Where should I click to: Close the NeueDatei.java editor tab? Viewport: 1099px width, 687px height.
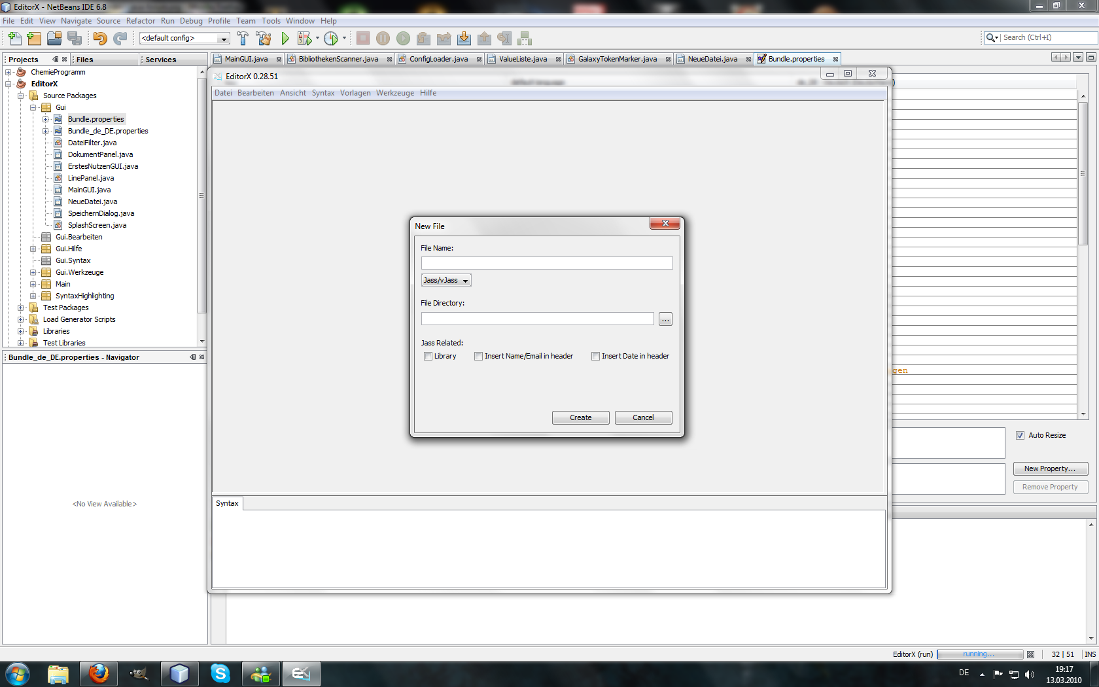click(748, 60)
